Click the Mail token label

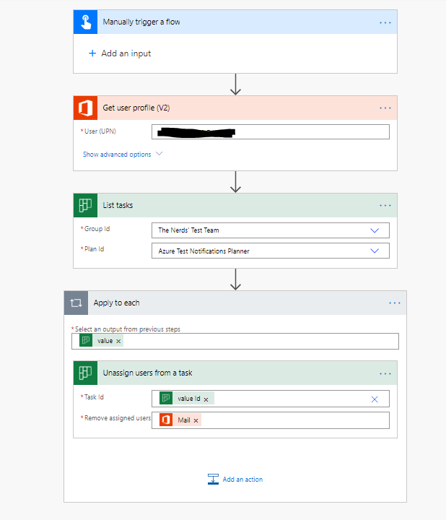(184, 420)
